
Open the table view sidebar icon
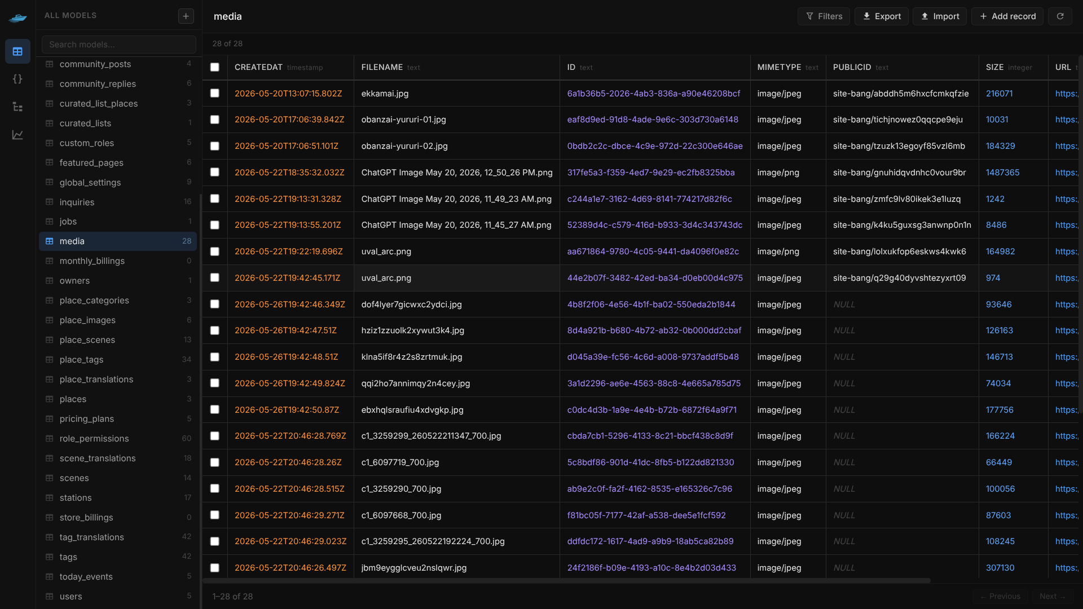[x=17, y=51]
